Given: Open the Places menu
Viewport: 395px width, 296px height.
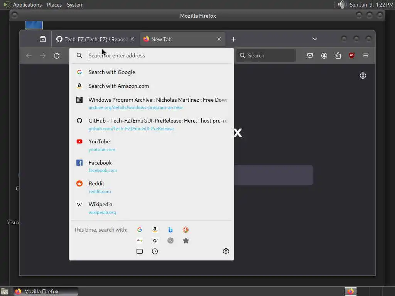Looking at the screenshot, I should [x=54, y=5].
